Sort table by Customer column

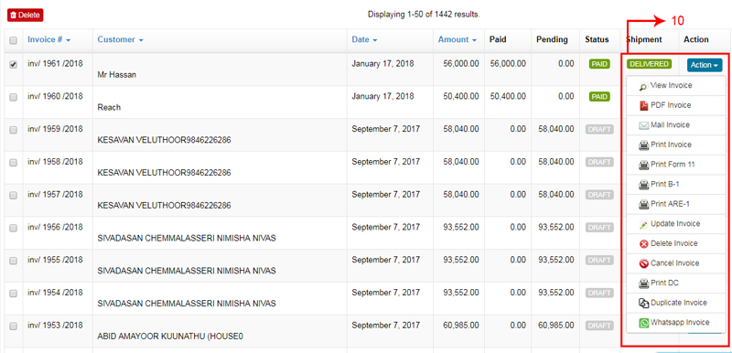[x=121, y=39]
